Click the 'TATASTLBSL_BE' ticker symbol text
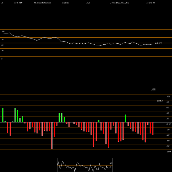 120,3
